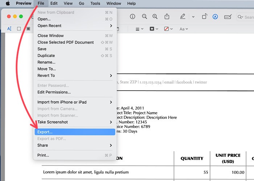Image resolution: width=254 pixels, height=181 pixels.
Task: Click the 'Project Name' title text
Action: click(145, 113)
